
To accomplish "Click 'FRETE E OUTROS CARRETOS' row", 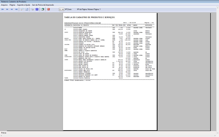I will tap(109, 51).
